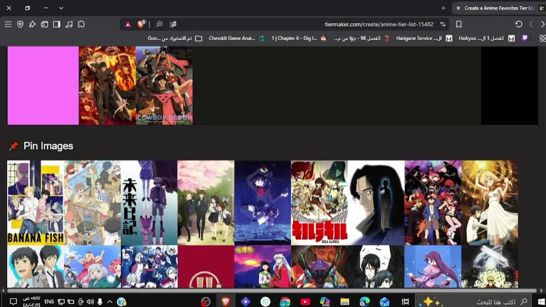Select the Inuyasha sunset thumbnail
The image size is (546, 307).
262,266
